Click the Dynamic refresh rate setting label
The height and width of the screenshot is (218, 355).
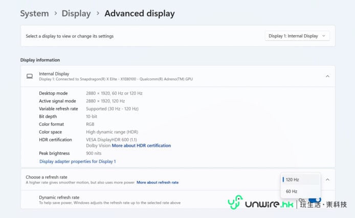pyautogui.click(x=59, y=197)
